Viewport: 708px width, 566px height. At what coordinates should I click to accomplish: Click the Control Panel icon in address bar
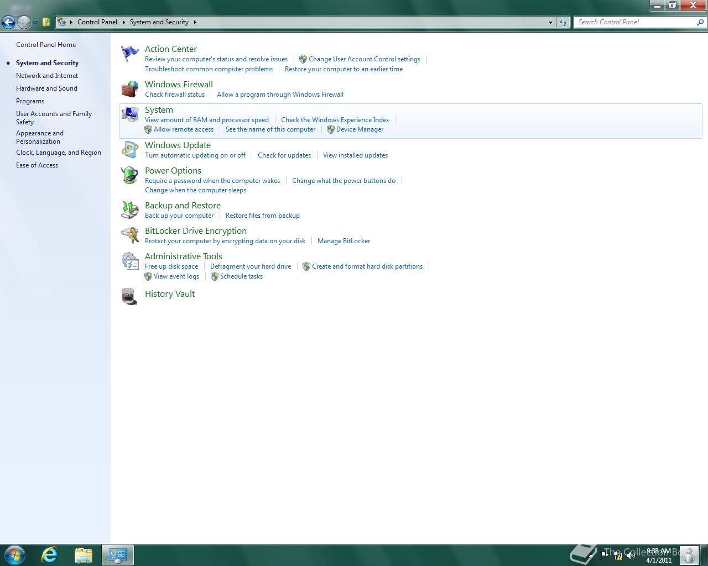[x=61, y=22]
